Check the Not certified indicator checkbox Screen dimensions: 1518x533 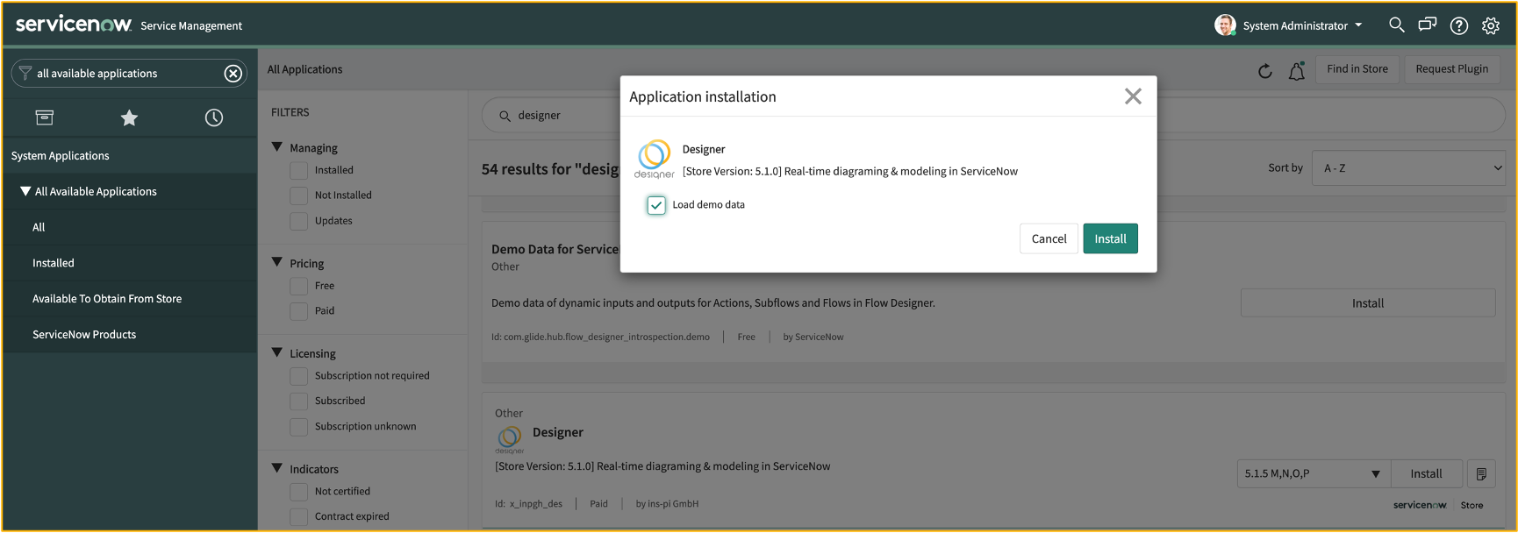[299, 492]
